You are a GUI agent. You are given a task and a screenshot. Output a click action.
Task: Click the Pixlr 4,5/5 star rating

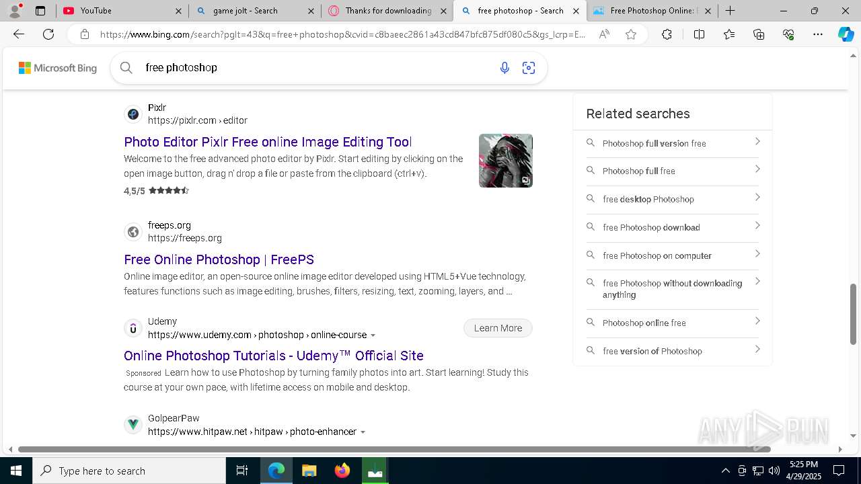(x=156, y=191)
